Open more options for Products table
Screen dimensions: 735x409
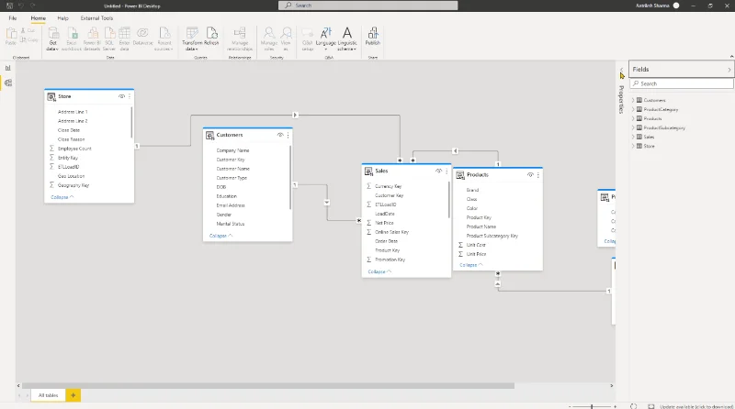point(537,174)
